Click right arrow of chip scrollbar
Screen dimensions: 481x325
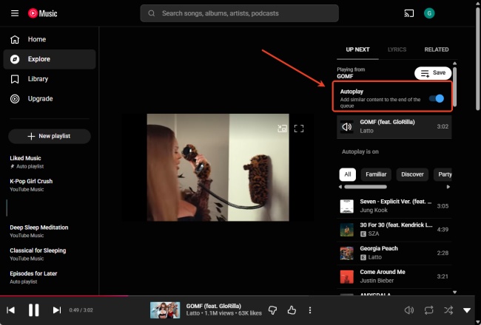(x=448, y=187)
